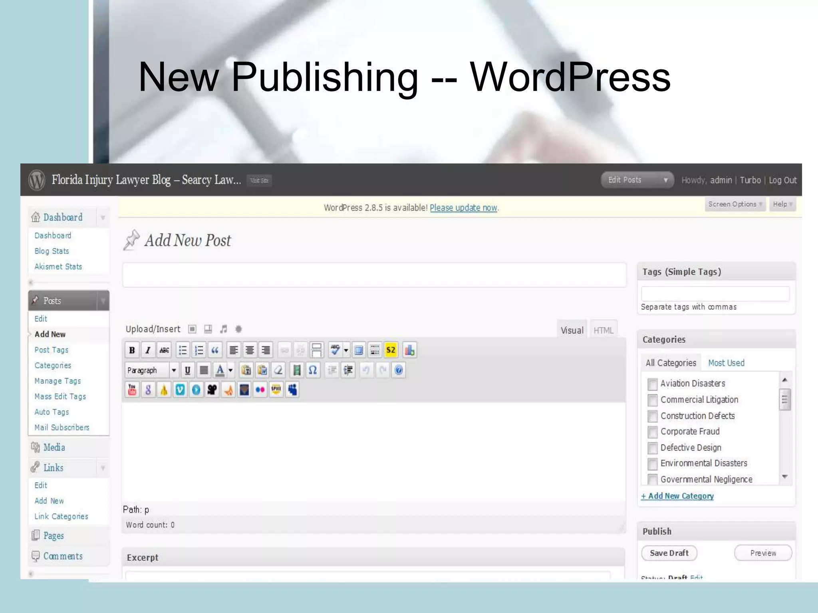The height and width of the screenshot is (613, 818).
Task: Insert a custom character Omega symbol
Action: (313, 370)
